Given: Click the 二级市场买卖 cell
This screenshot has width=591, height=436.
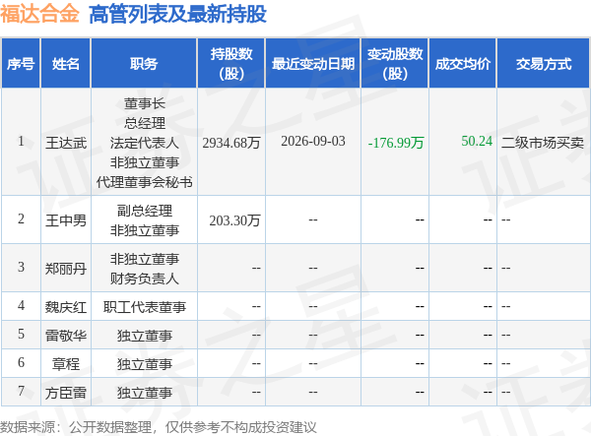Looking at the screenshot, I should (543, 143).
